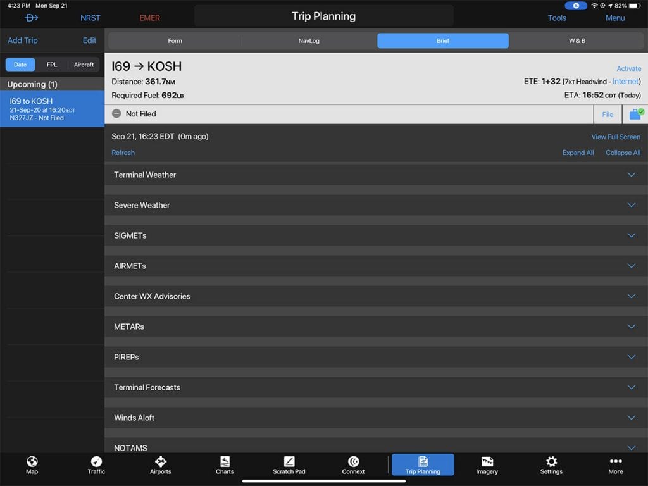Select the I69 to KOSH trip entry

[x=52, y=109]
